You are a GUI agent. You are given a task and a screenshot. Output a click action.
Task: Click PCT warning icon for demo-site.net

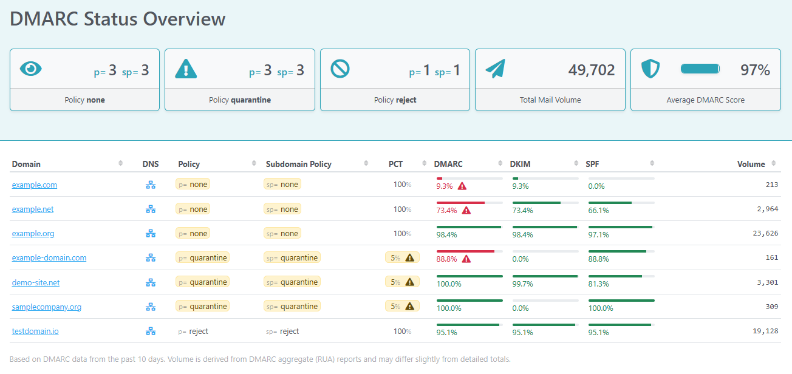point(409,282)
